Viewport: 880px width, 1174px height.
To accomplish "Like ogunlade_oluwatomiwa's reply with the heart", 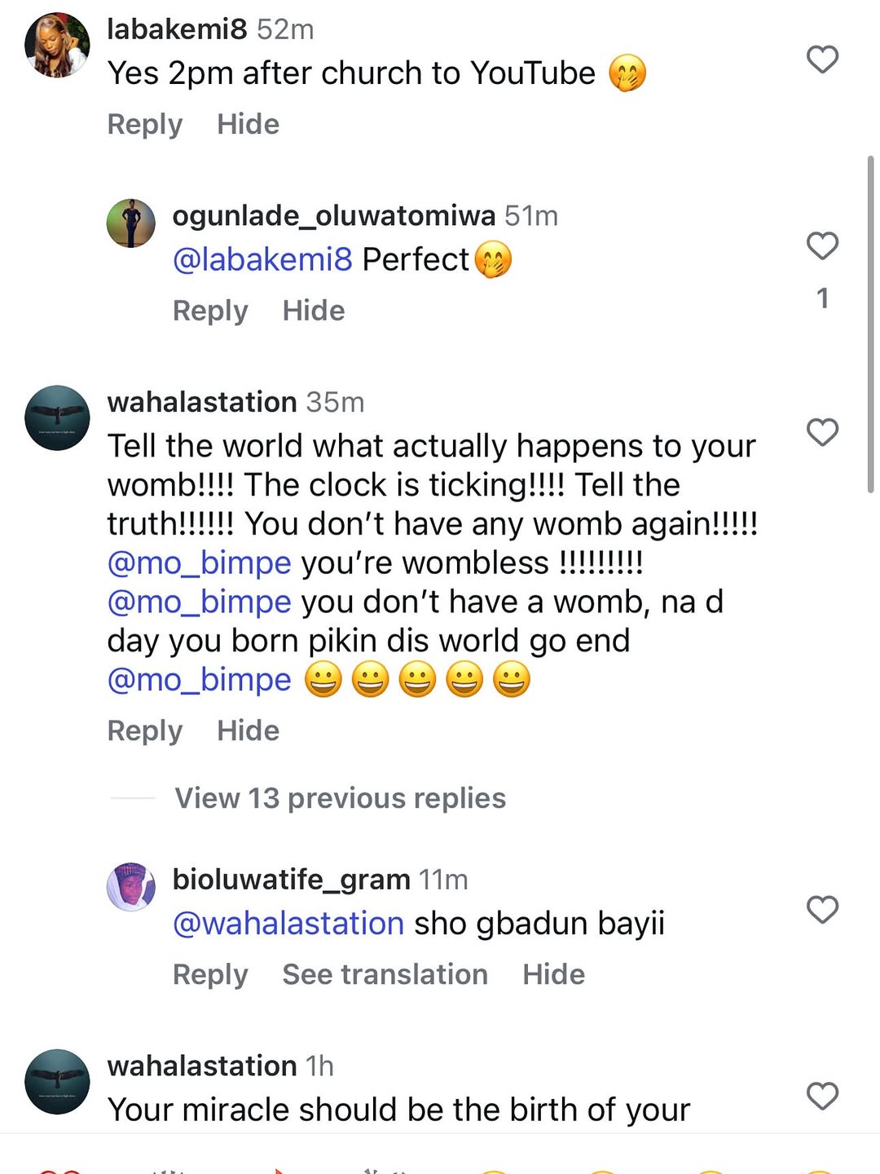I will (822, 245).
